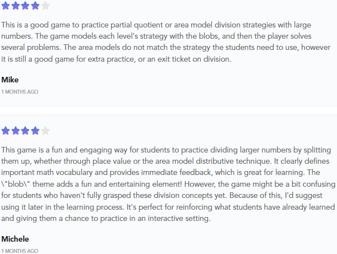337x254 pixels.
Task: Click the first star in Mike's review rating
Action: click(6, 6)
